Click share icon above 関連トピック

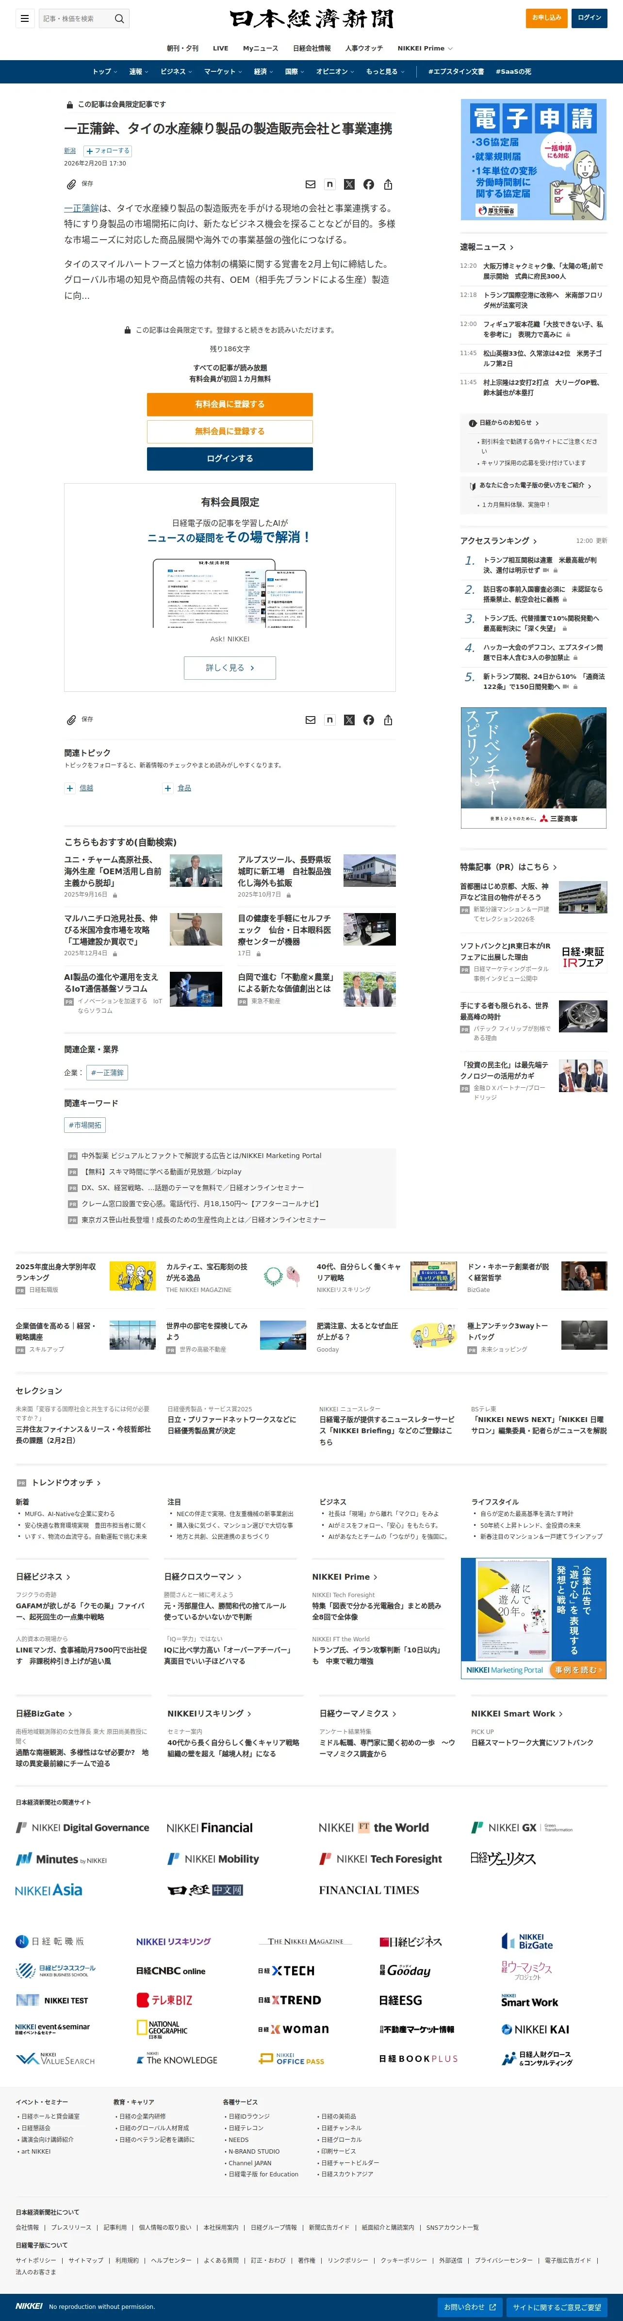coord(388,720)
